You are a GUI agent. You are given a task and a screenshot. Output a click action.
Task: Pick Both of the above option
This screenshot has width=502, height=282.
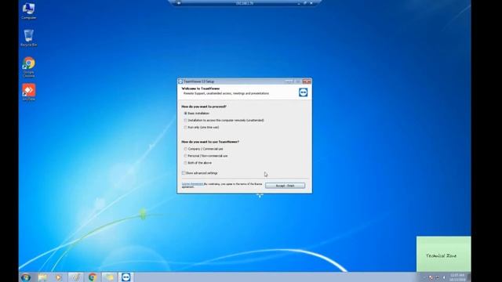[186, 163]
